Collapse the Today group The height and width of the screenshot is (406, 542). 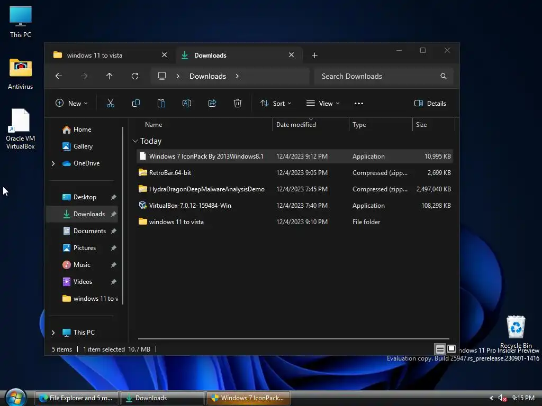pyautogui.click(x=135, y=141)
